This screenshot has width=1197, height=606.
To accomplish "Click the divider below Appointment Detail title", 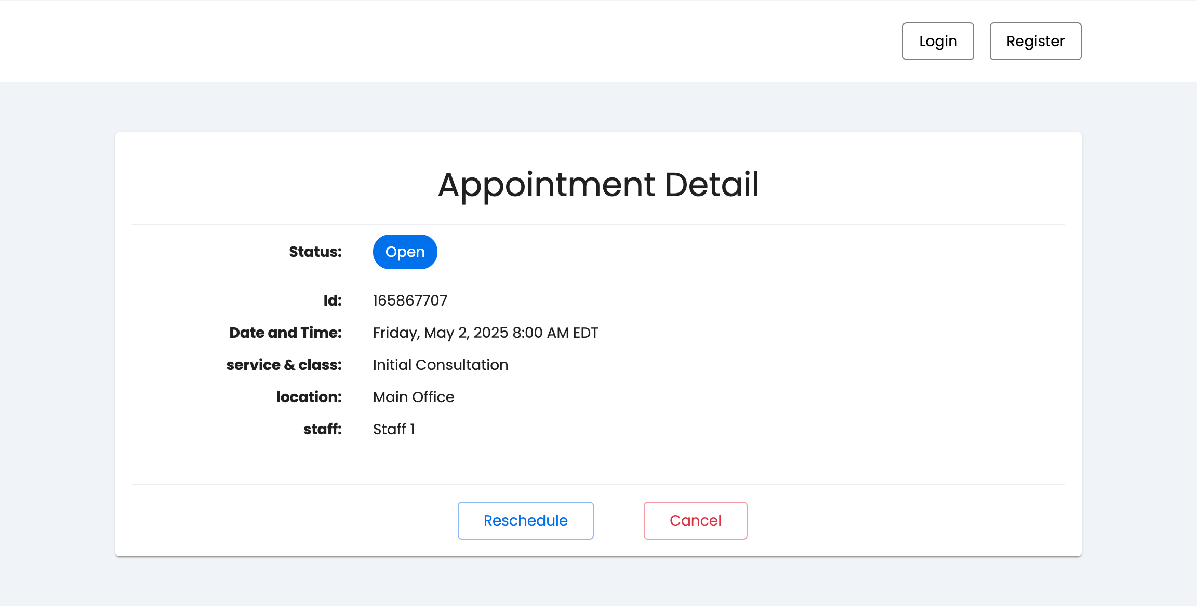I will point(598,224).
